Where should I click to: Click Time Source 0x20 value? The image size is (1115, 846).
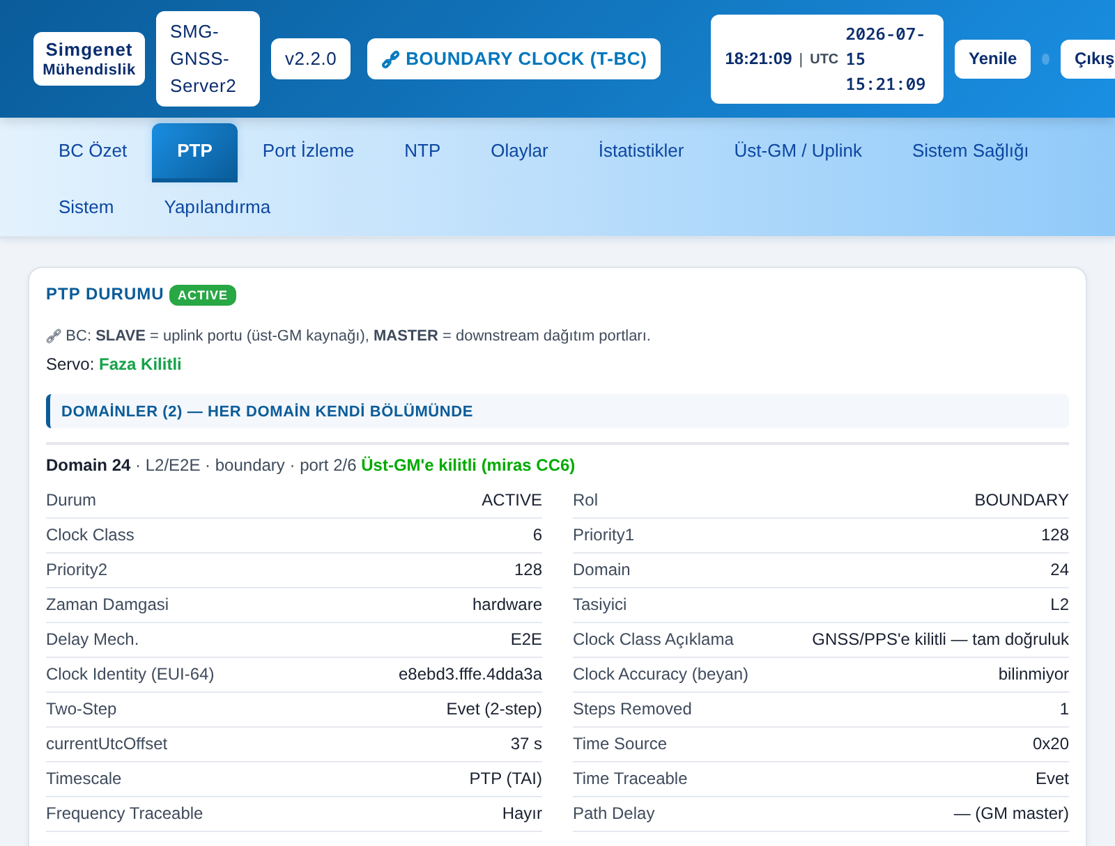1050,744
